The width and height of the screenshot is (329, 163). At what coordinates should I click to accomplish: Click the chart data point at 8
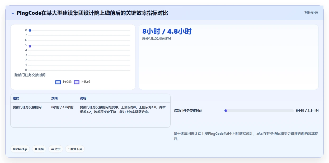tap(30, 30)
